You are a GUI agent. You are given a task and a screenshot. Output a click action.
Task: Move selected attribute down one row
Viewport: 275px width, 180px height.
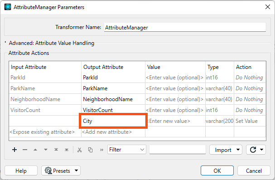click(46, 150)
